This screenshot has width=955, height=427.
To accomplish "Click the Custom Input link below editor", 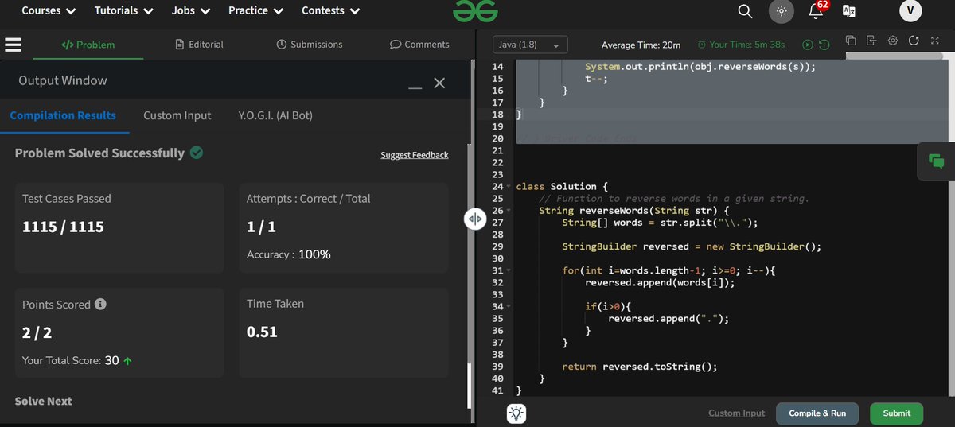I will pos(736,413).
